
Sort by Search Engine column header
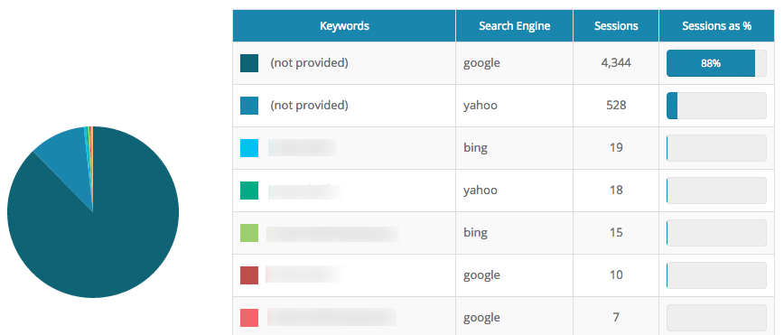pos(515,26)
